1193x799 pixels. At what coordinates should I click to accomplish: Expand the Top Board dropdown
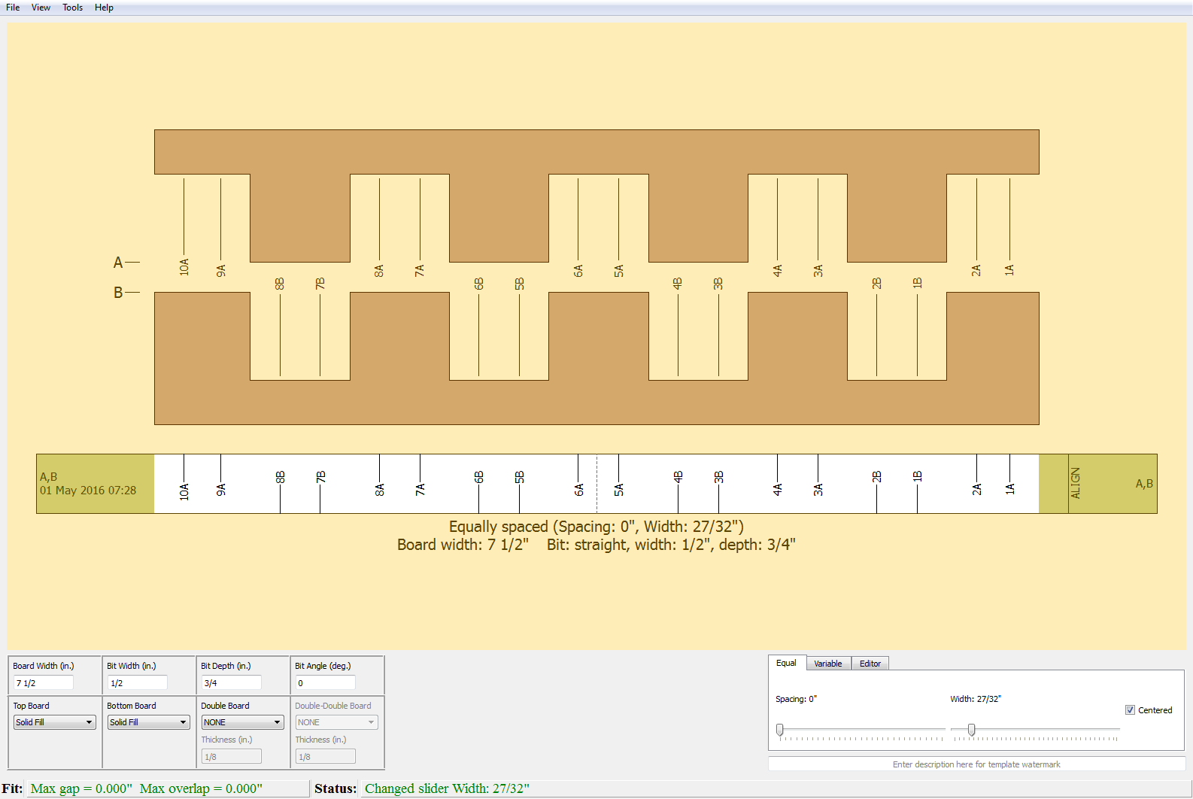coord(54,722)
